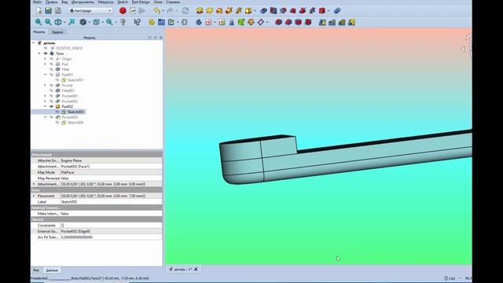Show the Fillet001 feature via eye icon
503x283 pixels.
click(x=51, y=90)
